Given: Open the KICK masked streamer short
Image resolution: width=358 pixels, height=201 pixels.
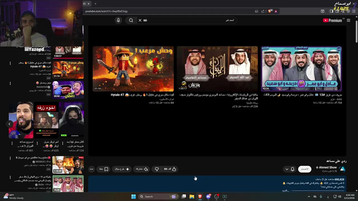Looking at the screenshot, I should coord(71,120).
